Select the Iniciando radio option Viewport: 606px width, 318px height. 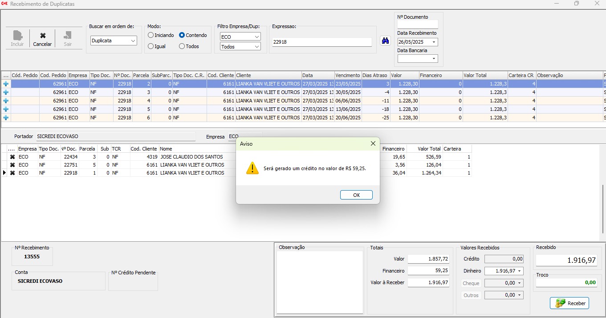(151, 35)
